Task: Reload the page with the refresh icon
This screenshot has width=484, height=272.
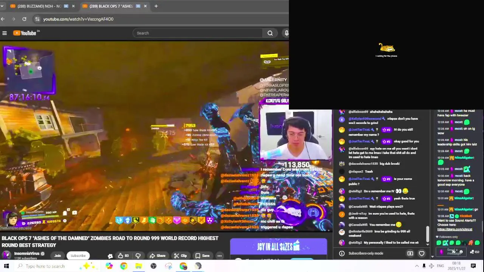Action: (24, 19)
